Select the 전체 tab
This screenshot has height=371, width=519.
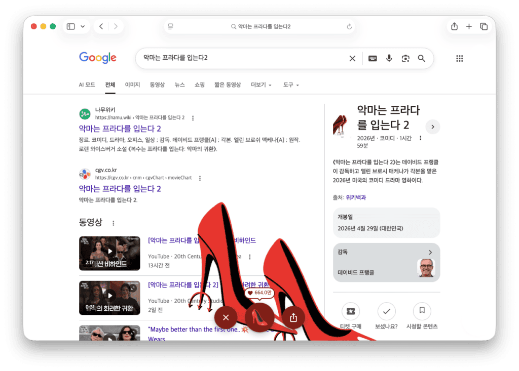click(110, 85)
